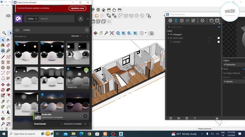Image resolution: width=245 pixels, height=137 pixels.
Task: Select the SketchUp Select arrow tool
Action: pos(3,40)
